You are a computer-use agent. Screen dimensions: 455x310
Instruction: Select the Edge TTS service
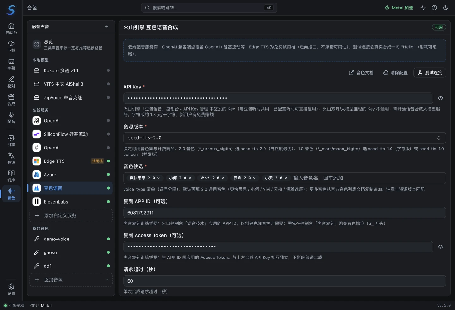[71, 161]
